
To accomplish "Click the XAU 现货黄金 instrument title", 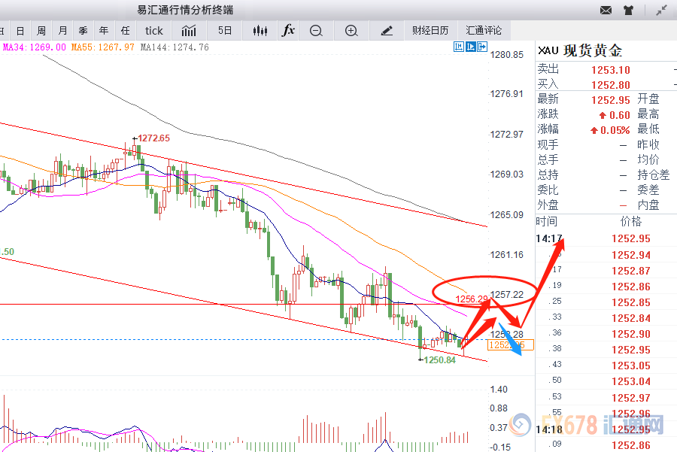I will (x=580, y=51).
